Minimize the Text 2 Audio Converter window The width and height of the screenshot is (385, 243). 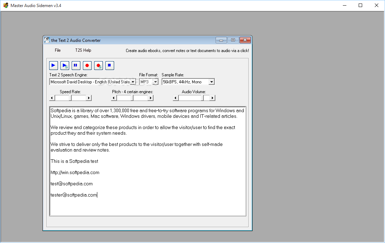221,40
